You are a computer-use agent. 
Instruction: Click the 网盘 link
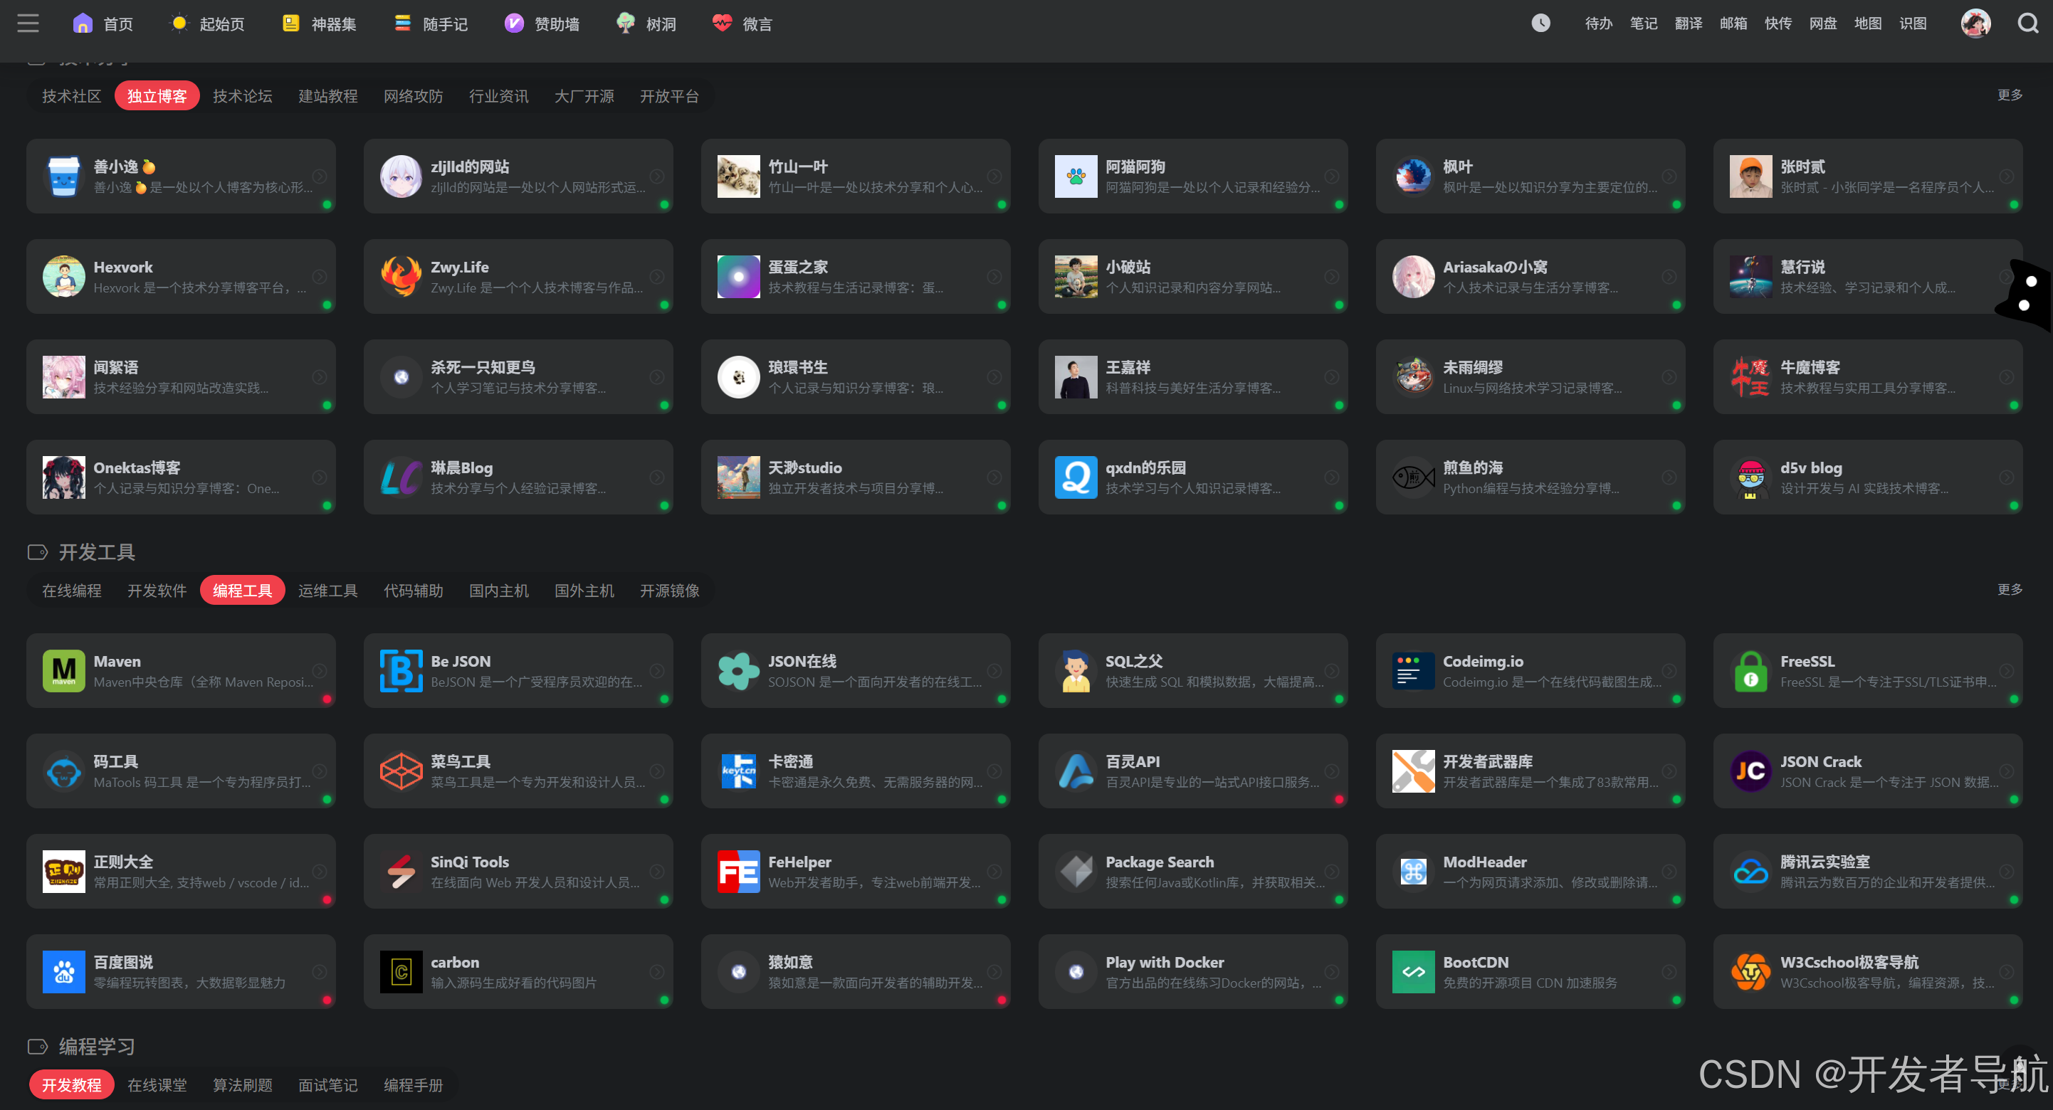(x=1822, y=24)
